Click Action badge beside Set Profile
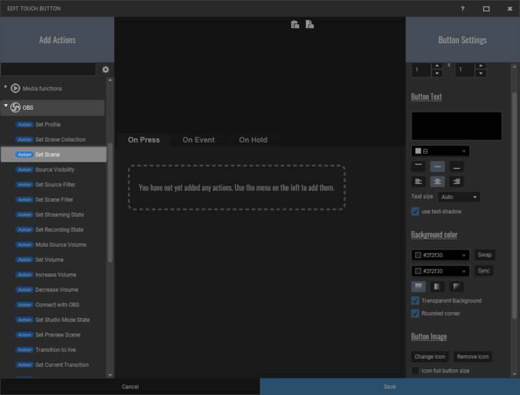 [x=25, y=125]
